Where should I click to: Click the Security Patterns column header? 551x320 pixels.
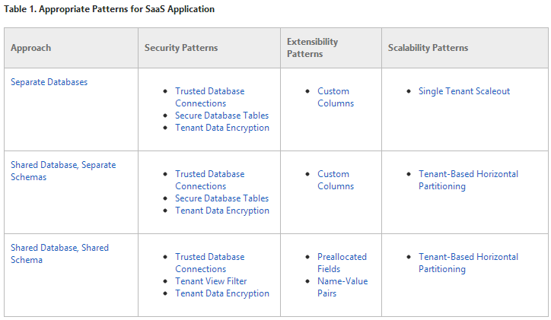tap(181, 48)
